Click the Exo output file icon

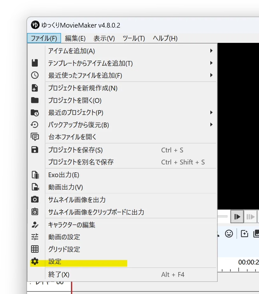click(35, 175)
